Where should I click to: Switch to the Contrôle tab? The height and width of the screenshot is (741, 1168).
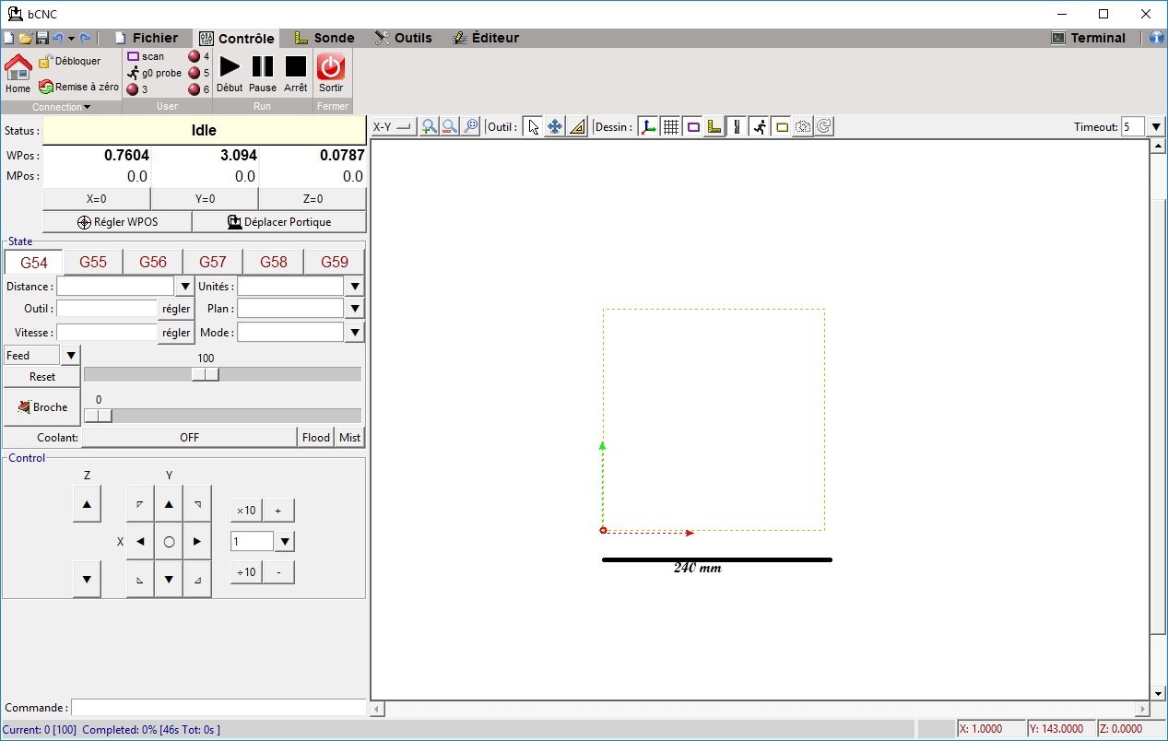[x=237, y=38]
